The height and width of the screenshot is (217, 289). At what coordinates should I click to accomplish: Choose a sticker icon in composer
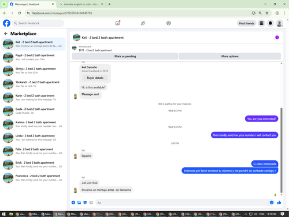tap(85, 203)
